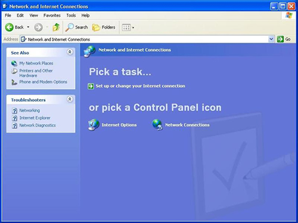Click the Windows flag logo
The image size is (298, 223).
pyautogui.click(x=289, y=15)
